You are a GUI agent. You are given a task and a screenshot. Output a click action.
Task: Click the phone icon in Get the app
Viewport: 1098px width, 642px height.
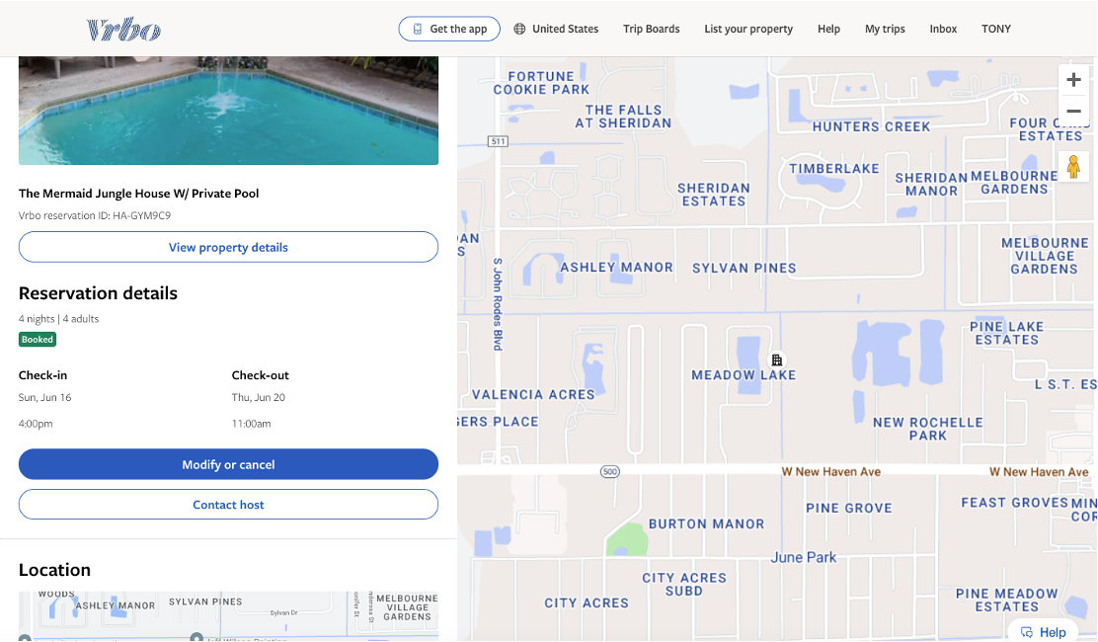[x=418, y=29]
